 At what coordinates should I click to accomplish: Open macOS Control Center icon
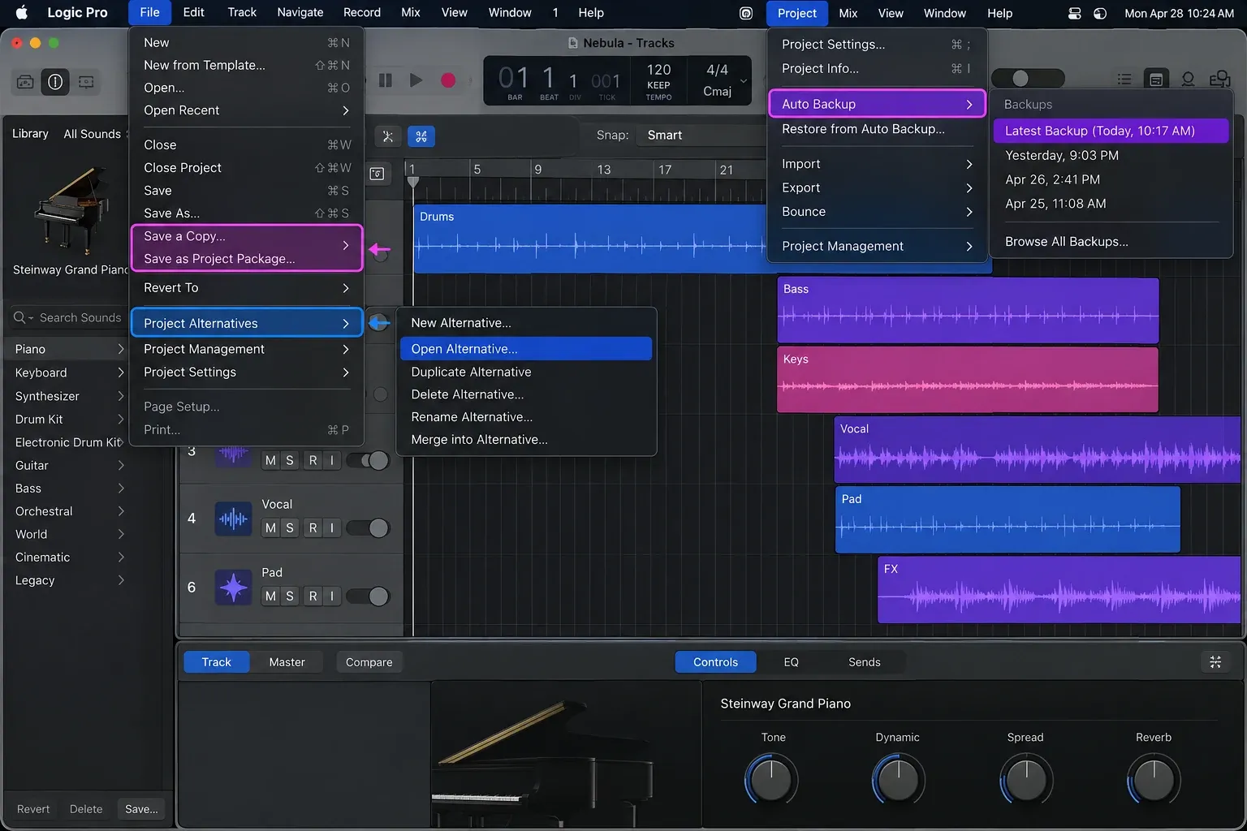[1074, 13]
